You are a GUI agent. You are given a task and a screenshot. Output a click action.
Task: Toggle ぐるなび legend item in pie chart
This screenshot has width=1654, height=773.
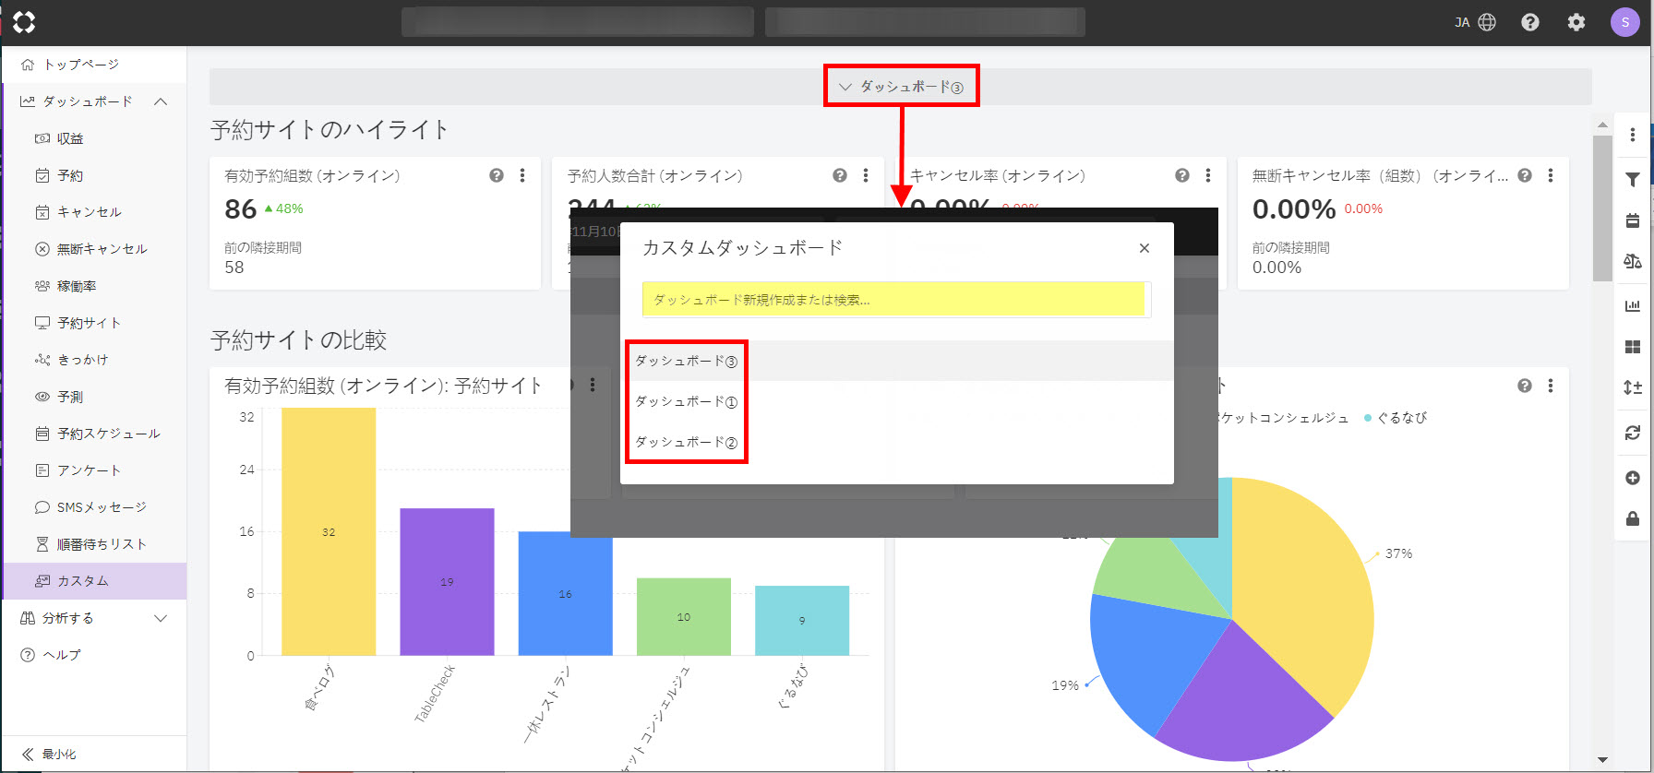[1396, 418]
